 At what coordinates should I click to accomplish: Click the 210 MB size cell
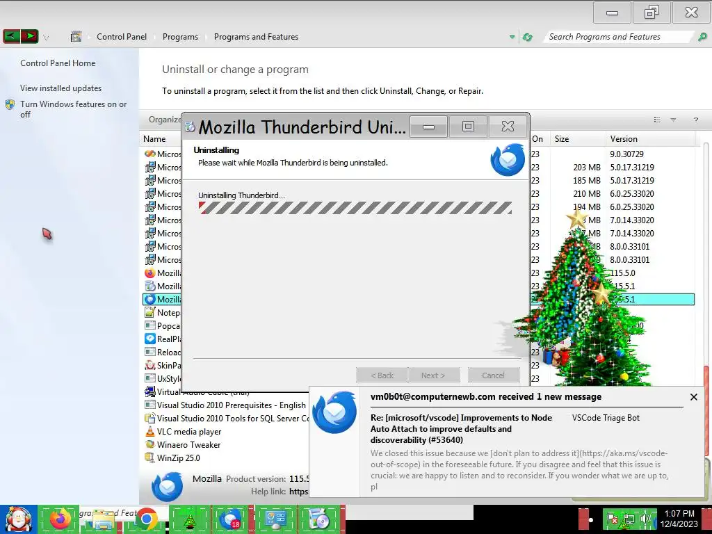(x=587, y=194)
